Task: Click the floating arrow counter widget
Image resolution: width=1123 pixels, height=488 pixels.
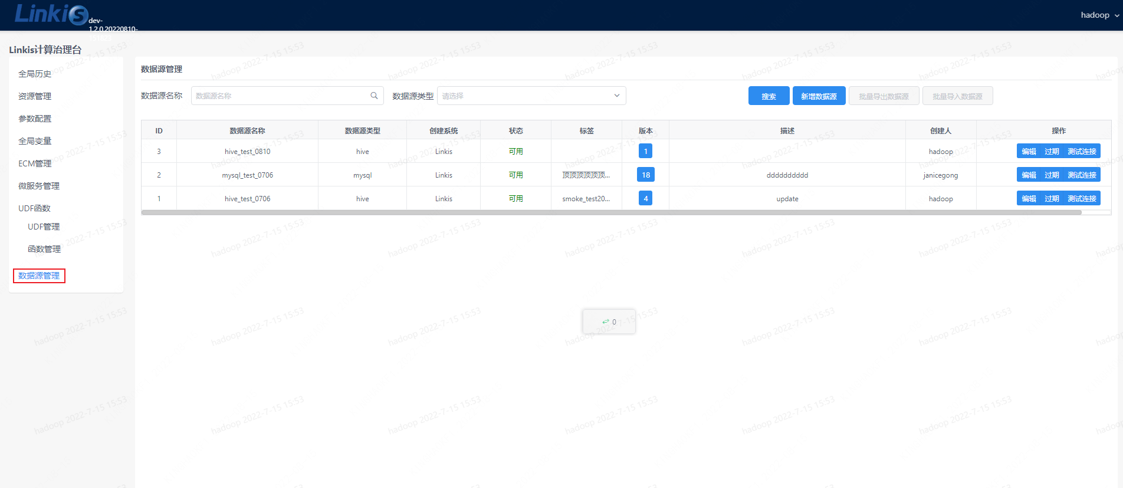Action: tap(609, 322)
